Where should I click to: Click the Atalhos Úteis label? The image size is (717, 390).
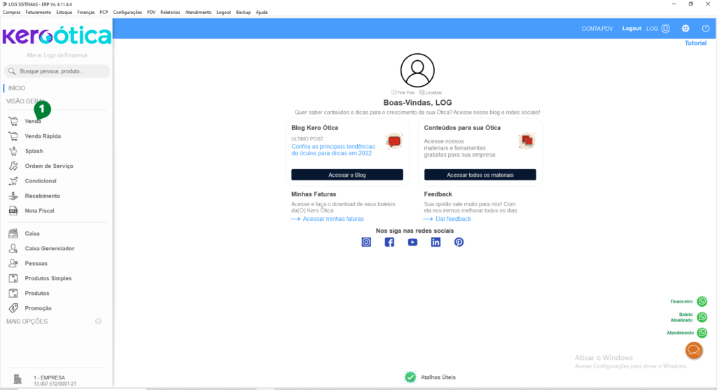click(x=438, y=377)
